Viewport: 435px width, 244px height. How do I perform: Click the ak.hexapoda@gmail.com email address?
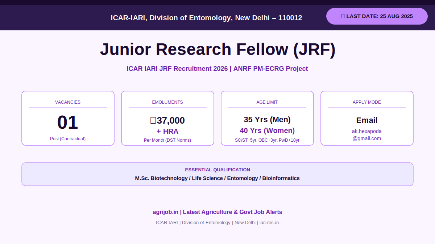pos(367,135)
